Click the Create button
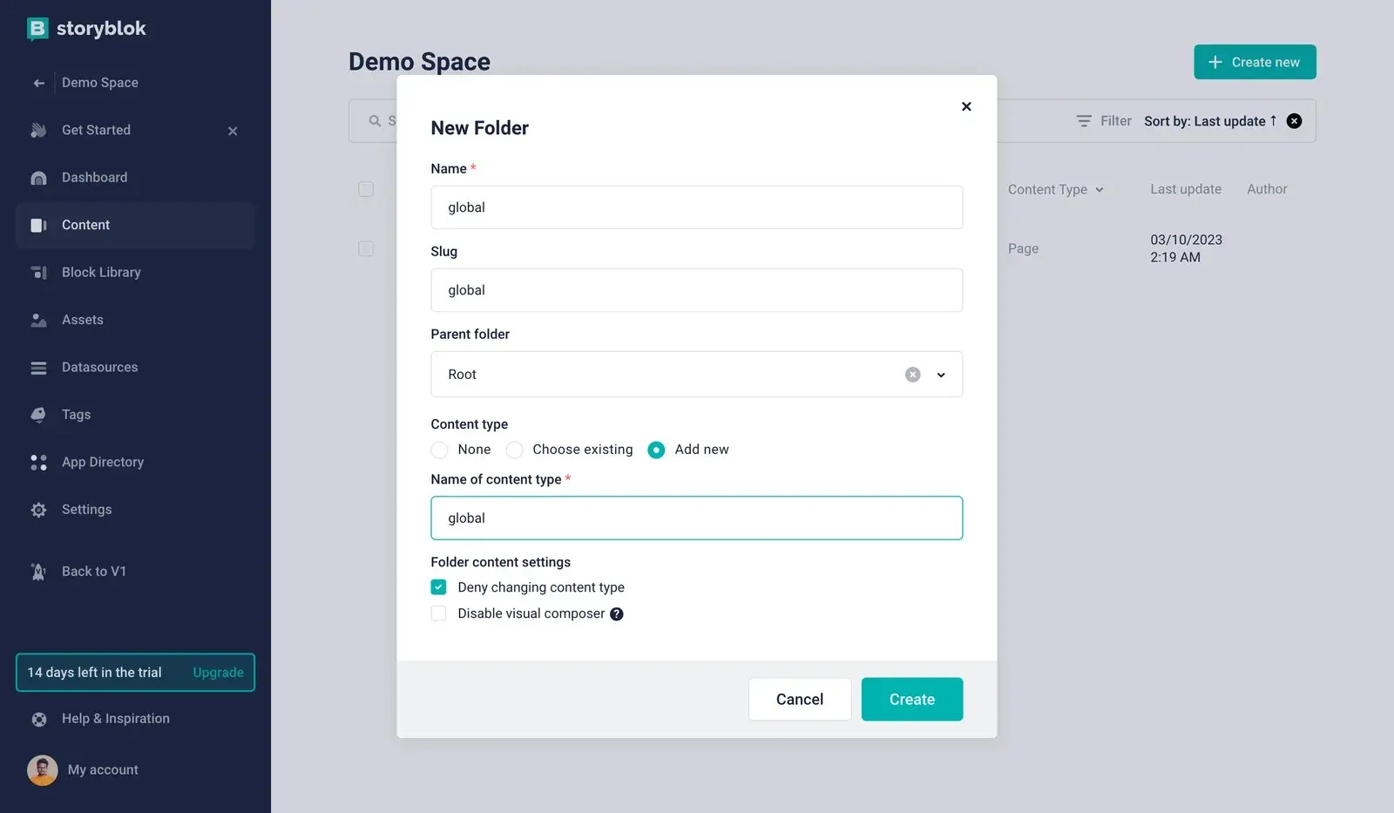 (x=912, y=700)
